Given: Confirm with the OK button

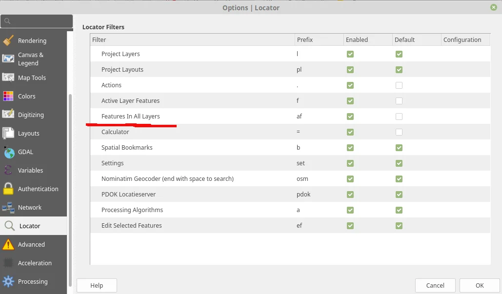Looking at the screenshot, I should (x=480, y=285).
